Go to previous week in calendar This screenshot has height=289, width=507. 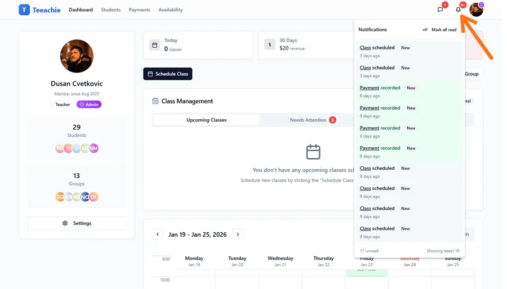(x=158, y=234)
